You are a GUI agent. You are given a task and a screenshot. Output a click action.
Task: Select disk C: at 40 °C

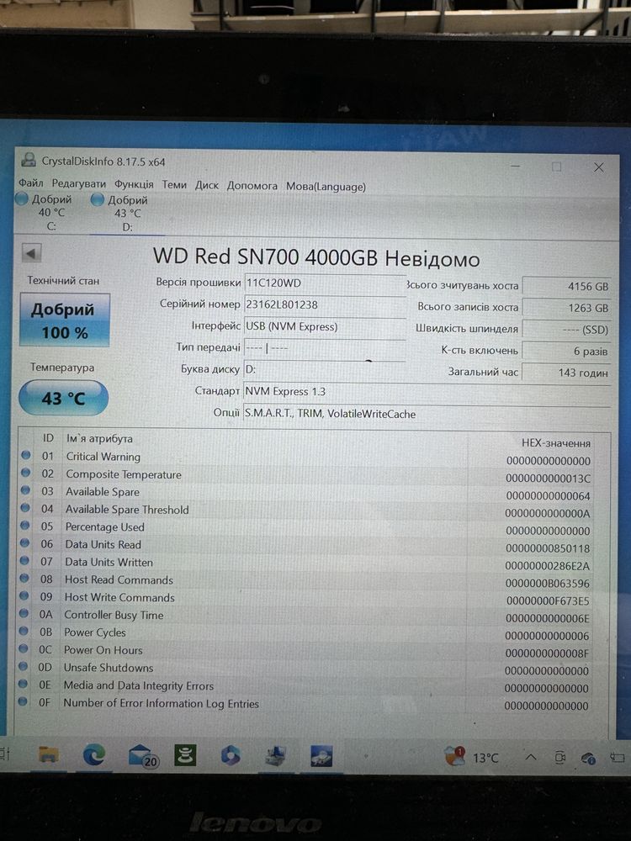coord(46,213)
